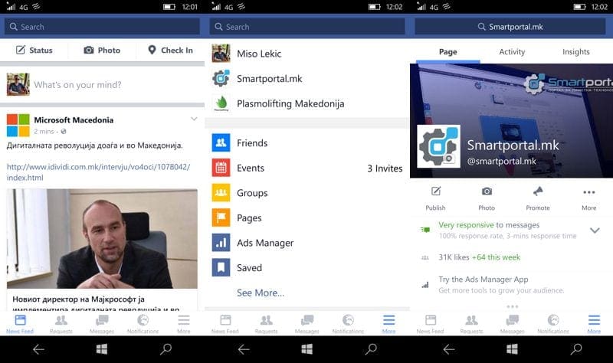This screenshot has width=613, height=363.
Task: Click the Groups icon
Action: [x=221, y=193]
